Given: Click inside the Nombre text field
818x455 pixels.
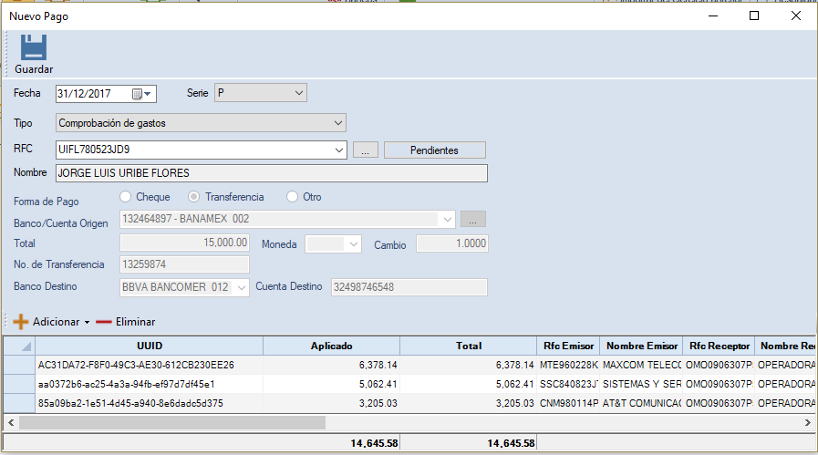Looking at the screenshot, I should [x=271, y=173].
